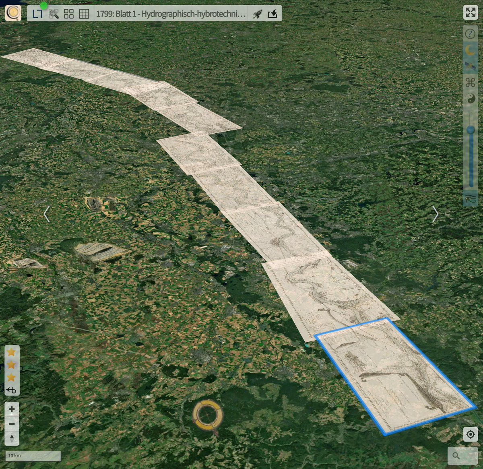Open the grid table view icon
Viewport: 483px width, 469px height.
coord(84,14)
